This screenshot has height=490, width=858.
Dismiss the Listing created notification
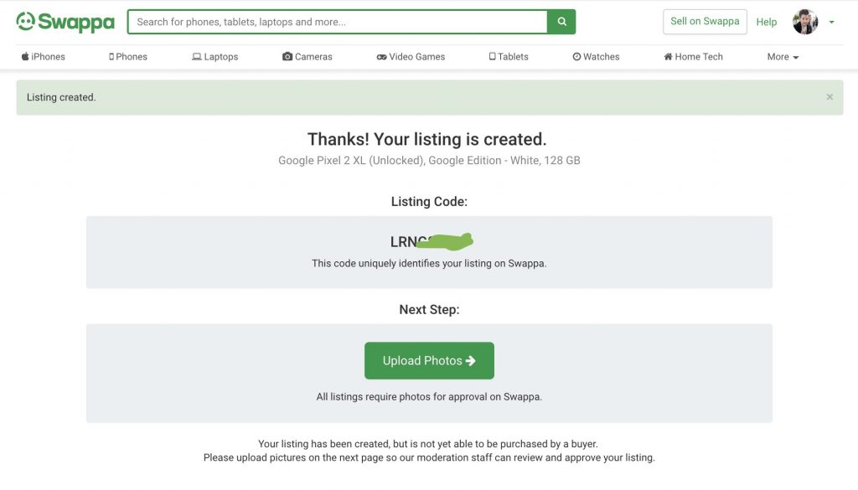(830, 97)
